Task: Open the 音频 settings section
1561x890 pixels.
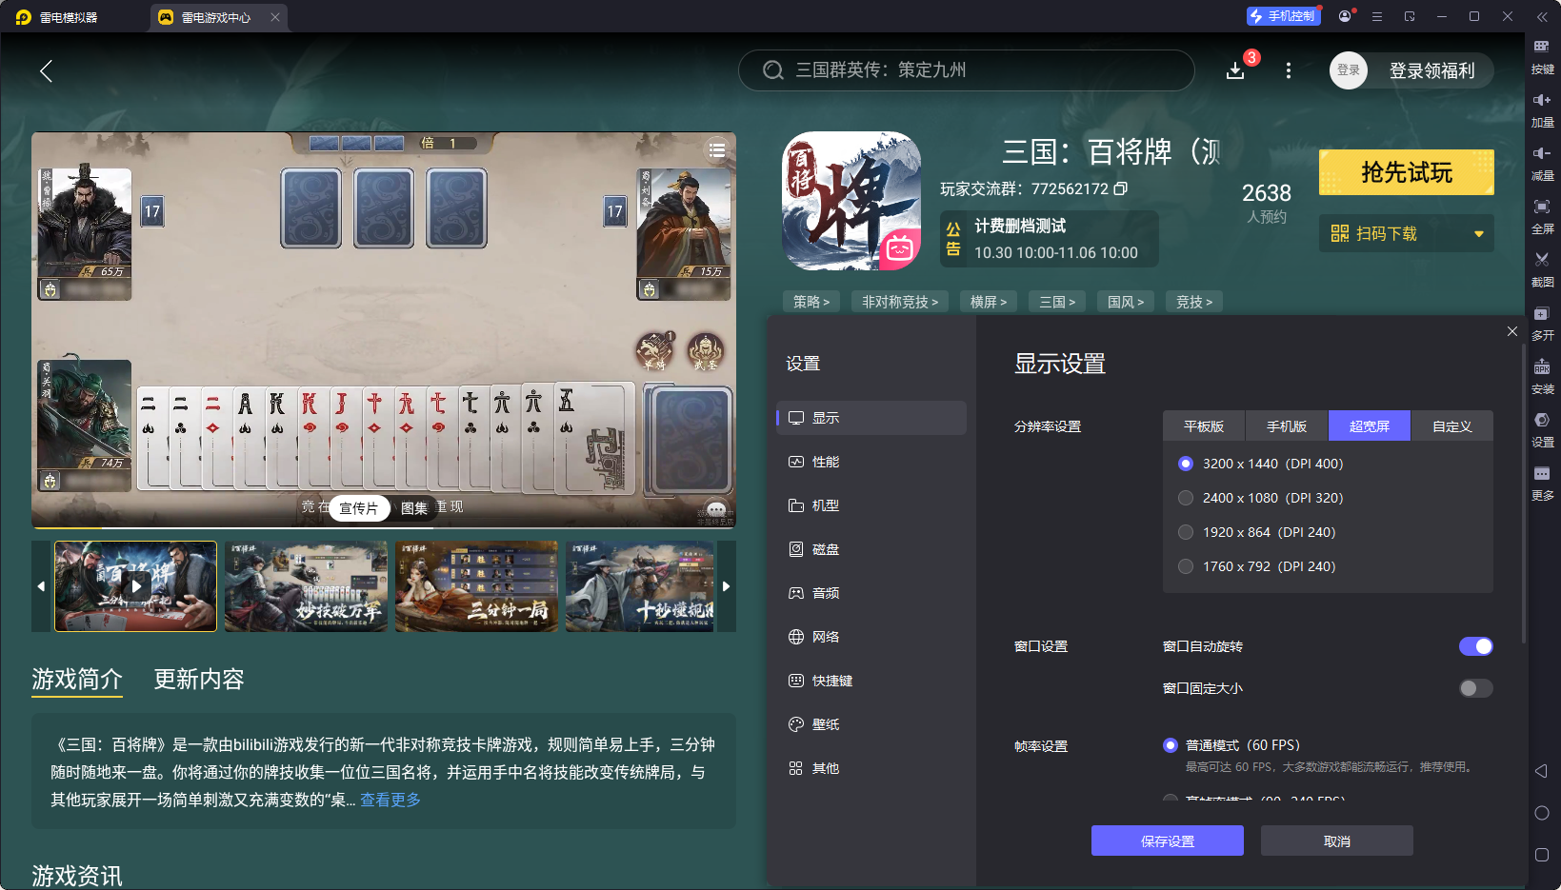Action: click(825, 592)
